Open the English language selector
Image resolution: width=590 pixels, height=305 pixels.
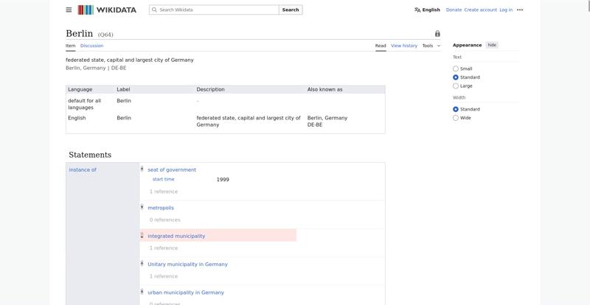pyautogui.click(x=427, y=10)
